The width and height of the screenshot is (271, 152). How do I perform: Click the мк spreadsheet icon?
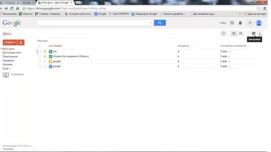point(50,52)
